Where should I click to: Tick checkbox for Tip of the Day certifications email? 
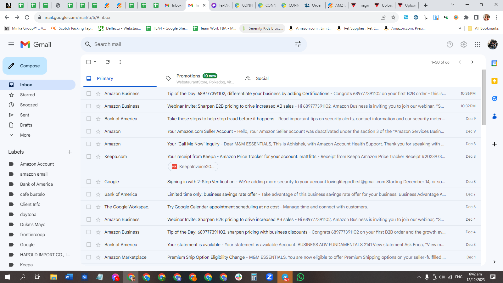tap(89, 93)
